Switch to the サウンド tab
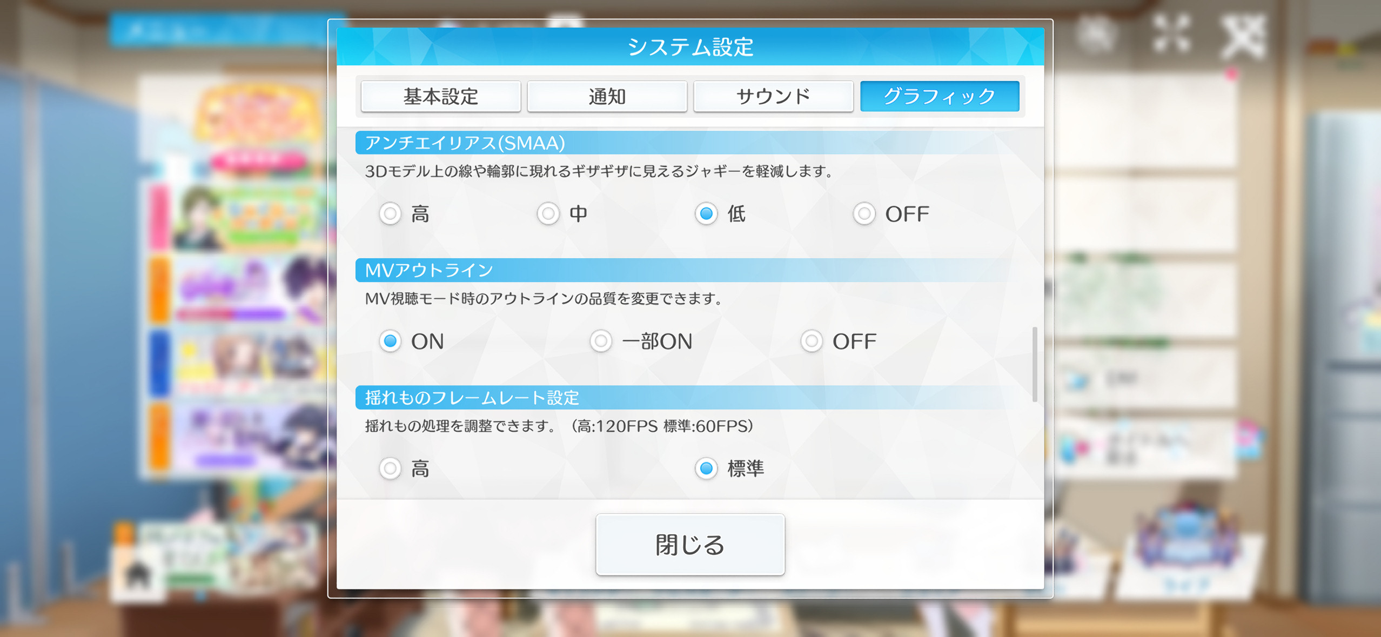 773,96
